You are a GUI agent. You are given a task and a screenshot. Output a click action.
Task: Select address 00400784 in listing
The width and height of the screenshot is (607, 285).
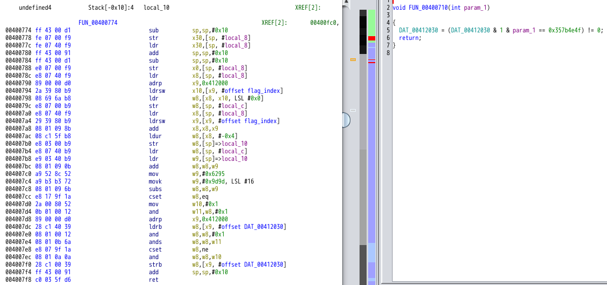[x=18, y=60]
